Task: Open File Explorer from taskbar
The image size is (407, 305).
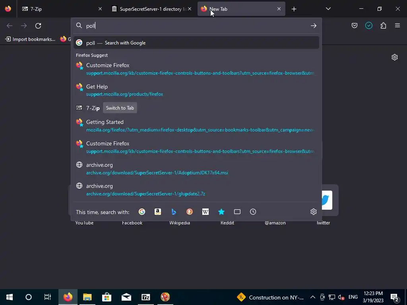Action: [87, 297]
